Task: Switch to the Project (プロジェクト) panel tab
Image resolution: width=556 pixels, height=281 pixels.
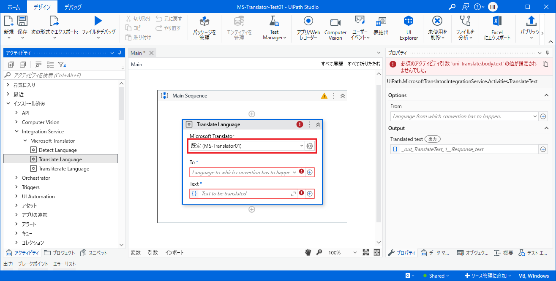Action: pos(59,253)
